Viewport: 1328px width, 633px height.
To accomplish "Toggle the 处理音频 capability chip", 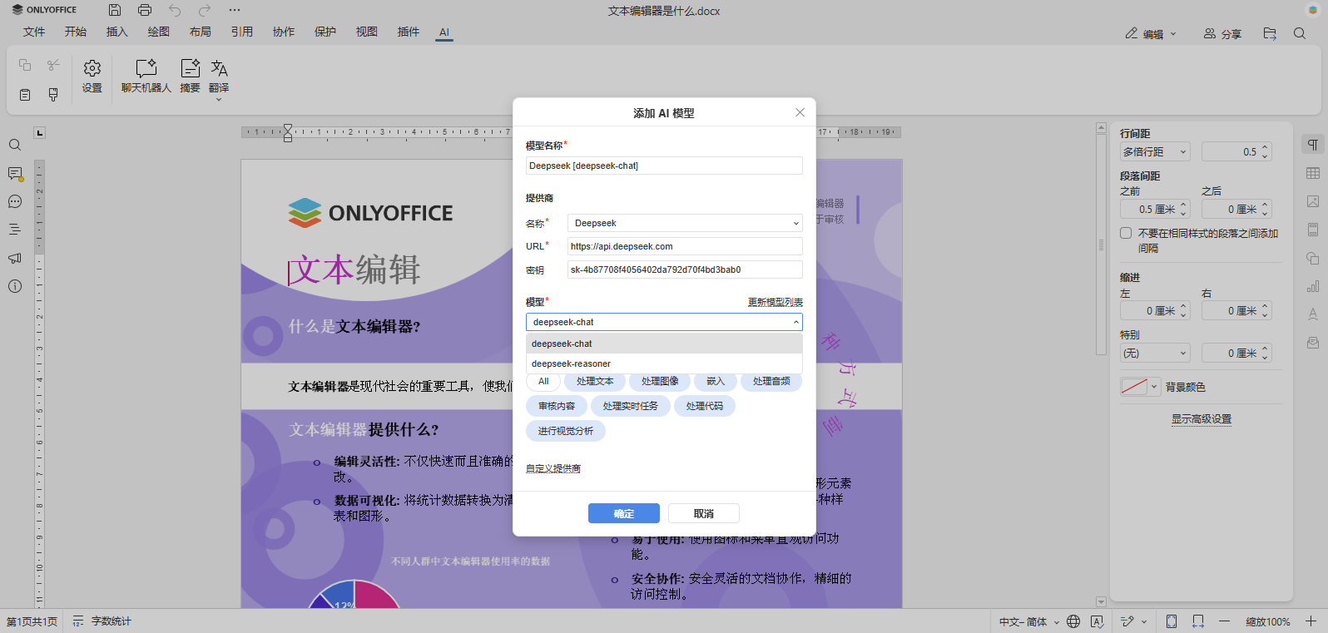I will (x=771, y=381).
